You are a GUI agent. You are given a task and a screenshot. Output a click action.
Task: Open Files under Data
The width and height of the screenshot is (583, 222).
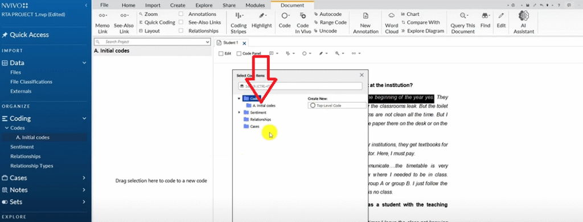click(x=15, y=72)
